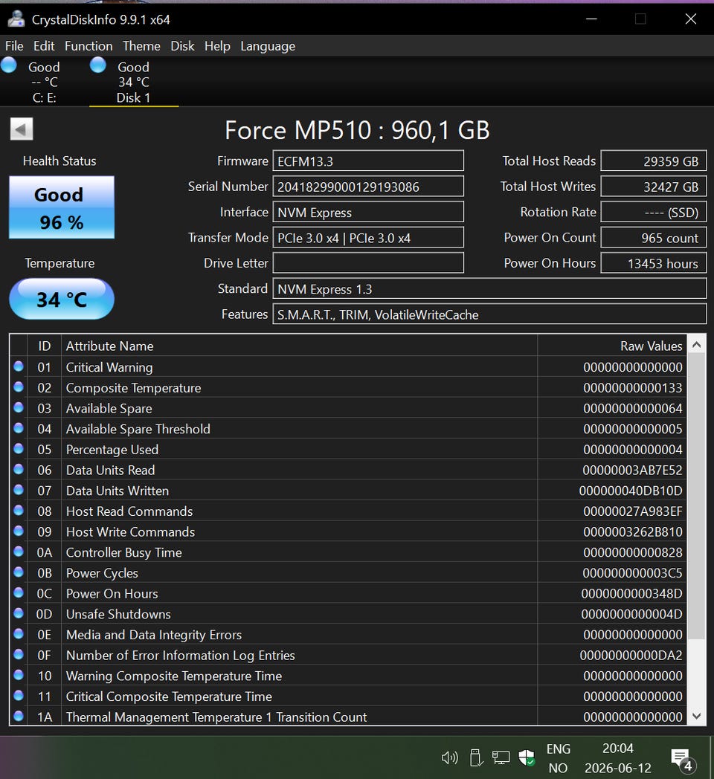Click the Total Host Writes value 32427 GB
This screenshot has width=714, height=779.
coord(653,187)
